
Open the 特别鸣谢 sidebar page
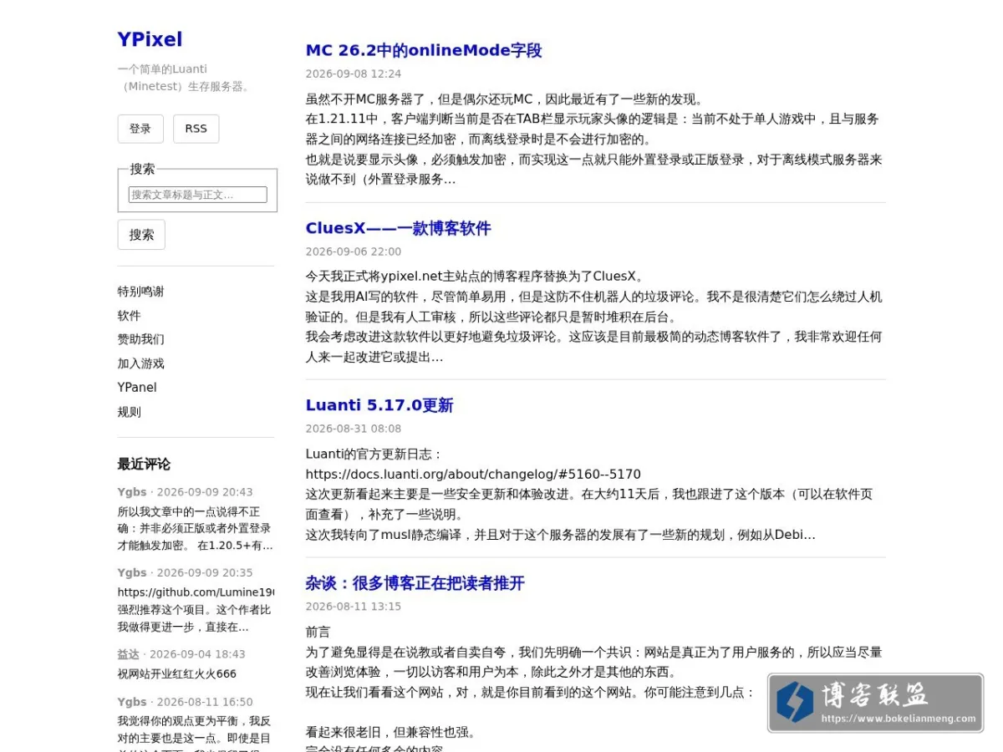[140, 292]
